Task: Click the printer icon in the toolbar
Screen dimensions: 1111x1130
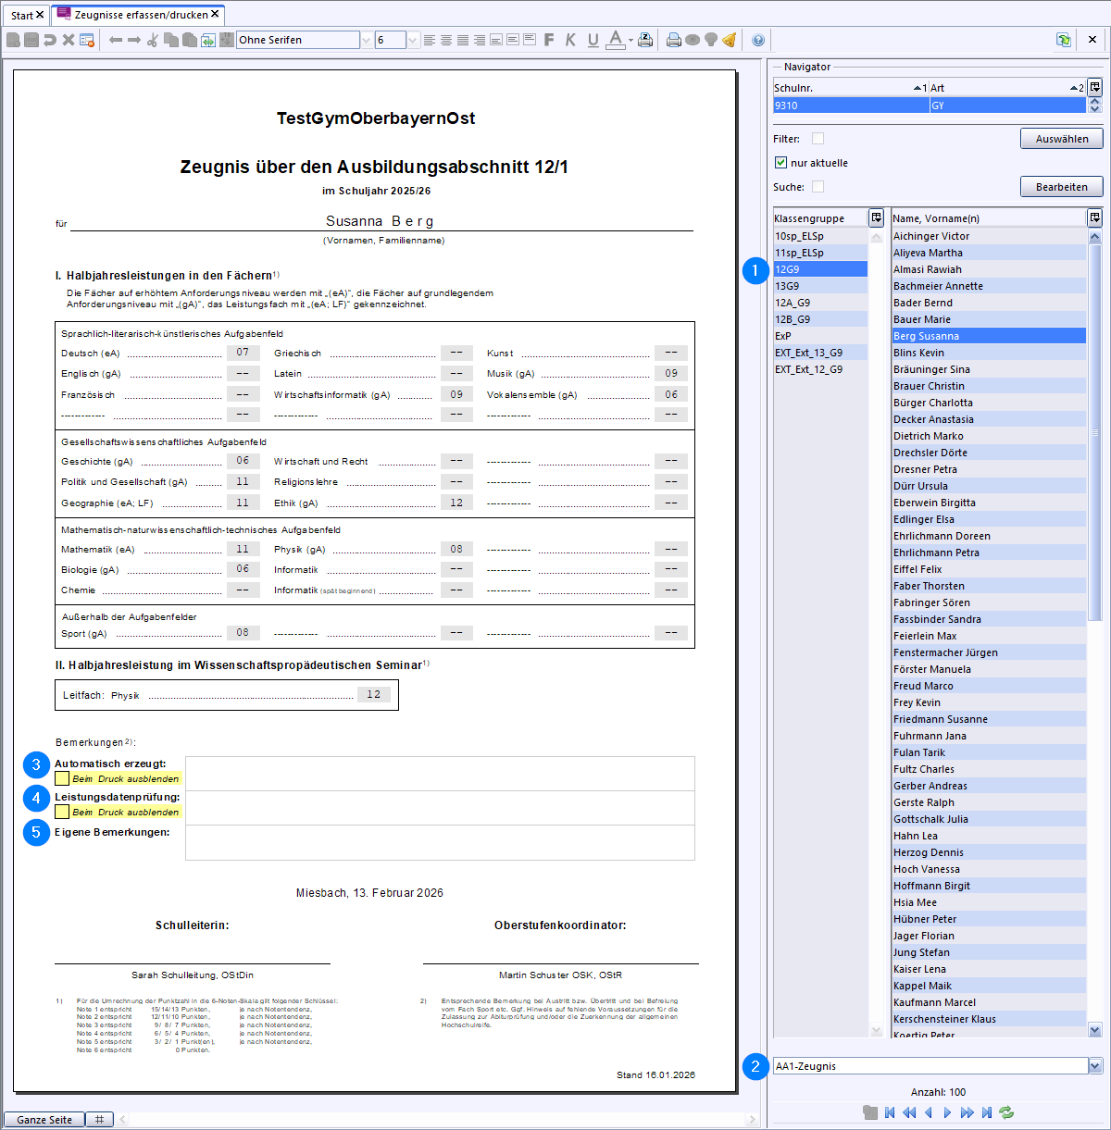Action: coord(673,40)
